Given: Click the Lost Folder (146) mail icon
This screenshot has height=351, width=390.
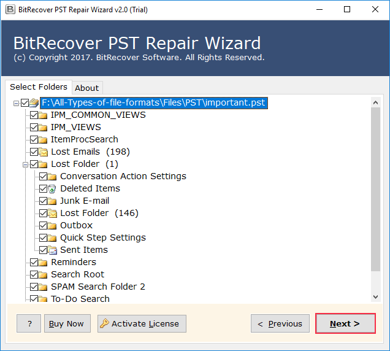Looking at the screenshot, I should pyautogui.click(x=53, y=213).
